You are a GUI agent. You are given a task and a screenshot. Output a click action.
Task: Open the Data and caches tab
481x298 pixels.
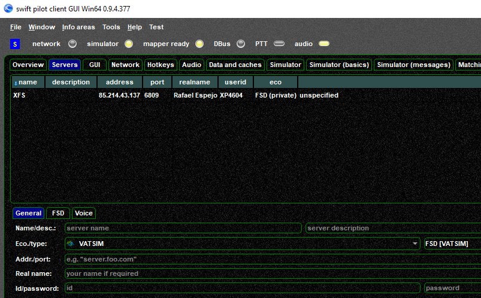click(x=235, y=65)
